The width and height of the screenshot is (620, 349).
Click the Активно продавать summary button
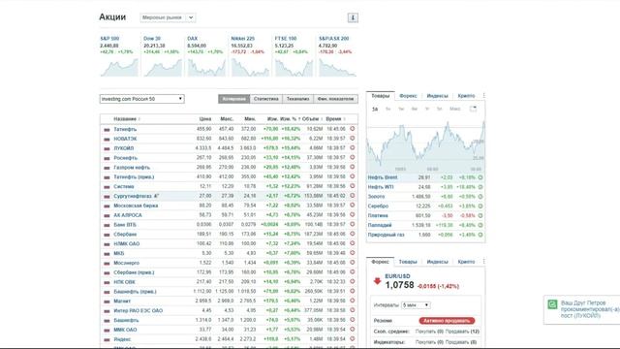447,321
